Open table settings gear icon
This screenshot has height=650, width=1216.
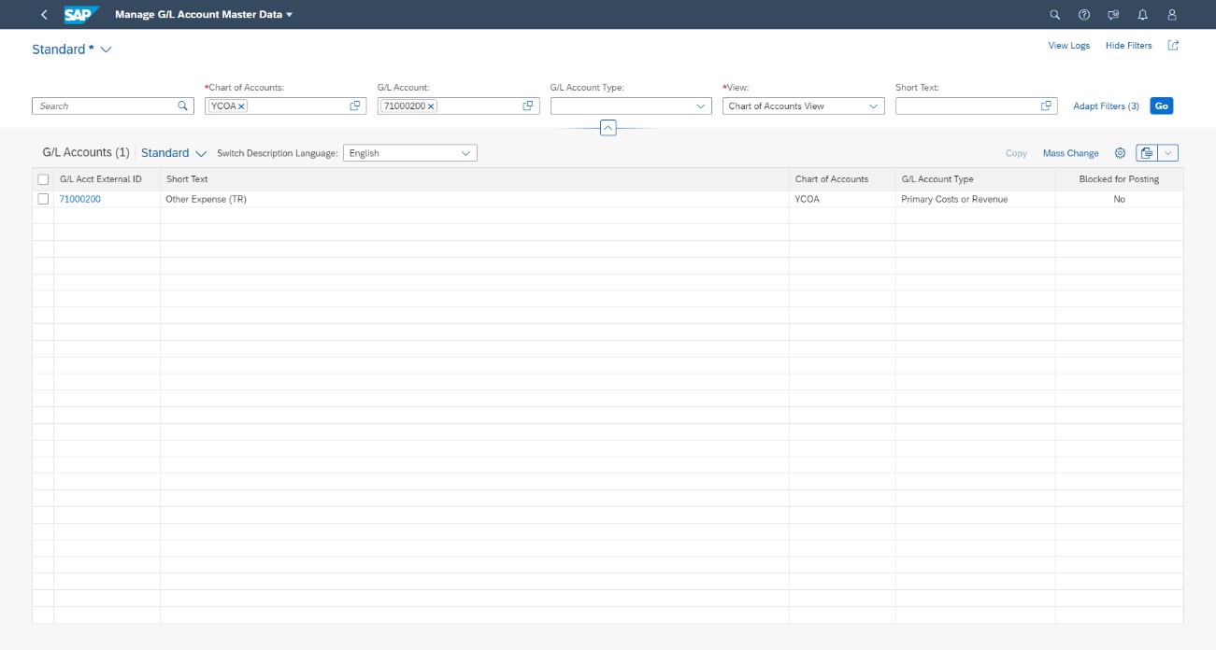(1120, 153)
